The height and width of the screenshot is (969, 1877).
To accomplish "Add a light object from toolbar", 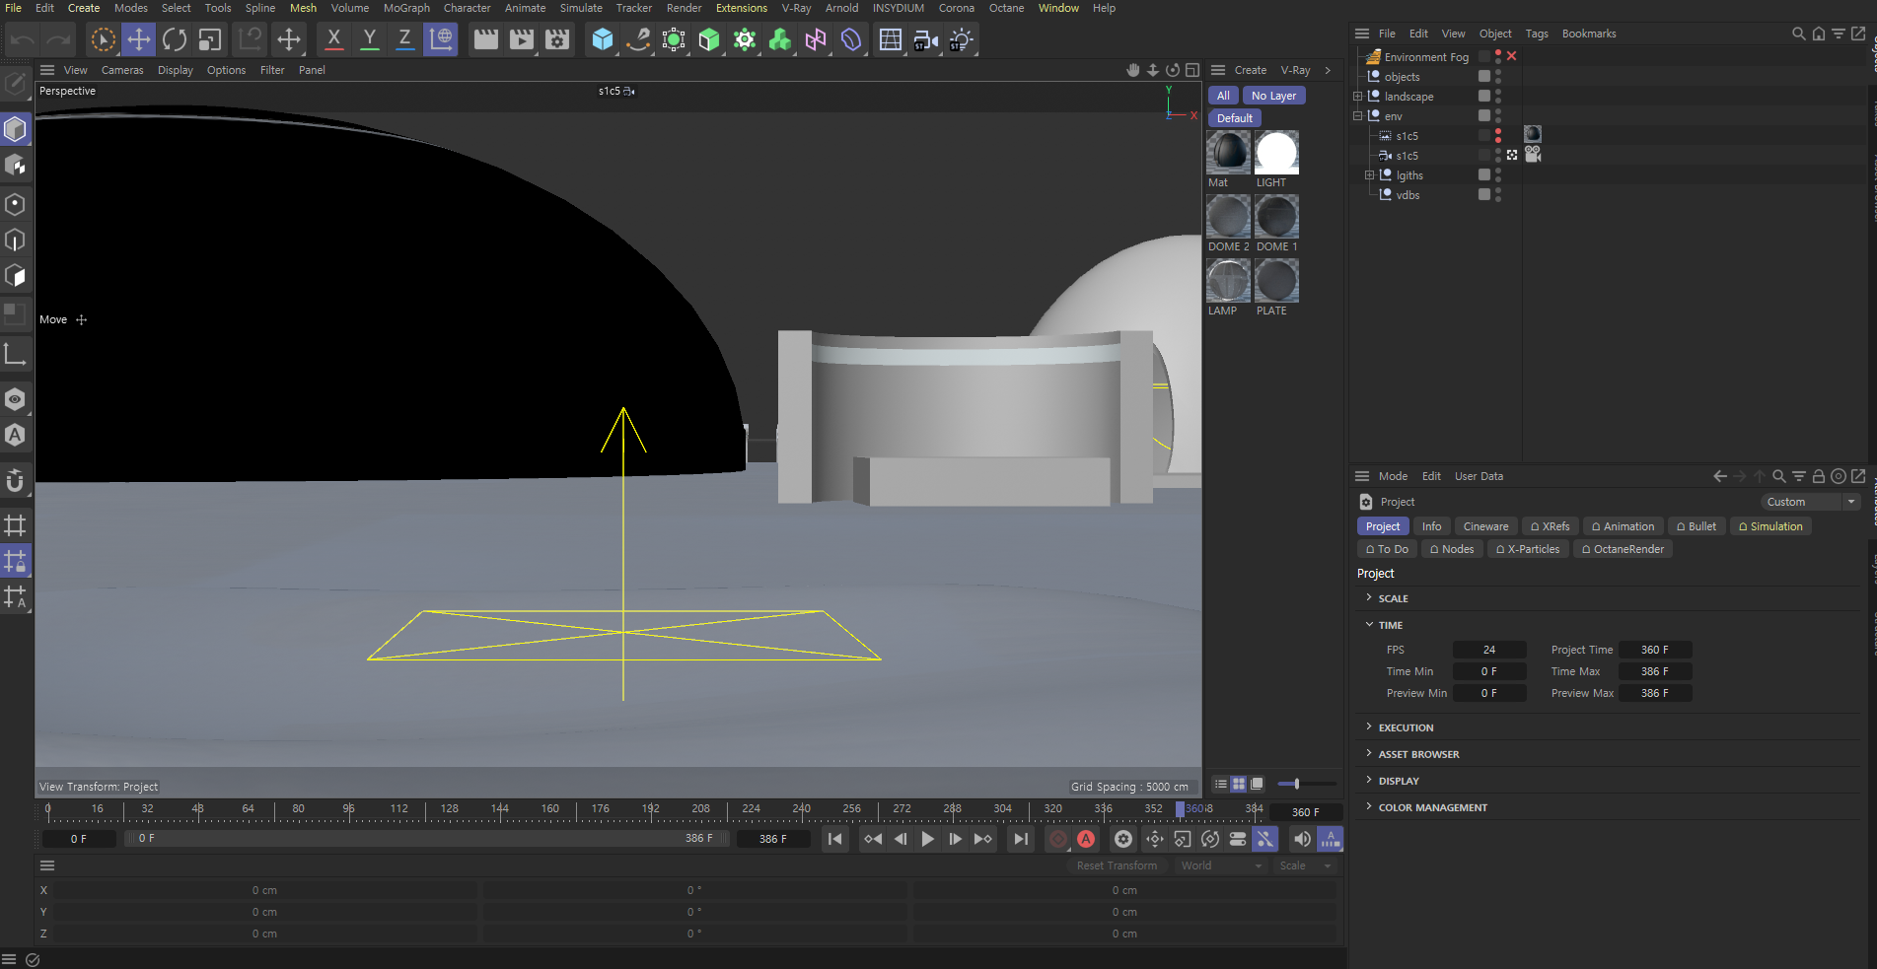I will point(961,39).
